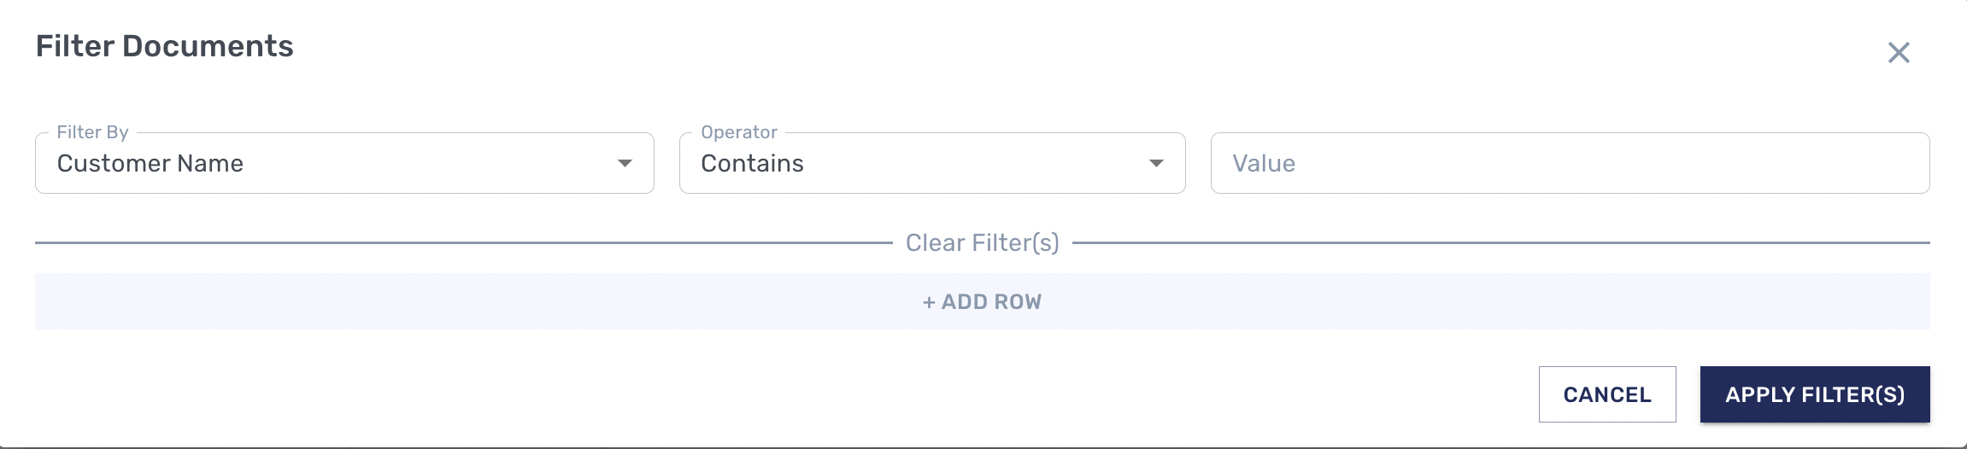Click the Filter By field label
This screenshot has width=1967, height=449.
92,132
